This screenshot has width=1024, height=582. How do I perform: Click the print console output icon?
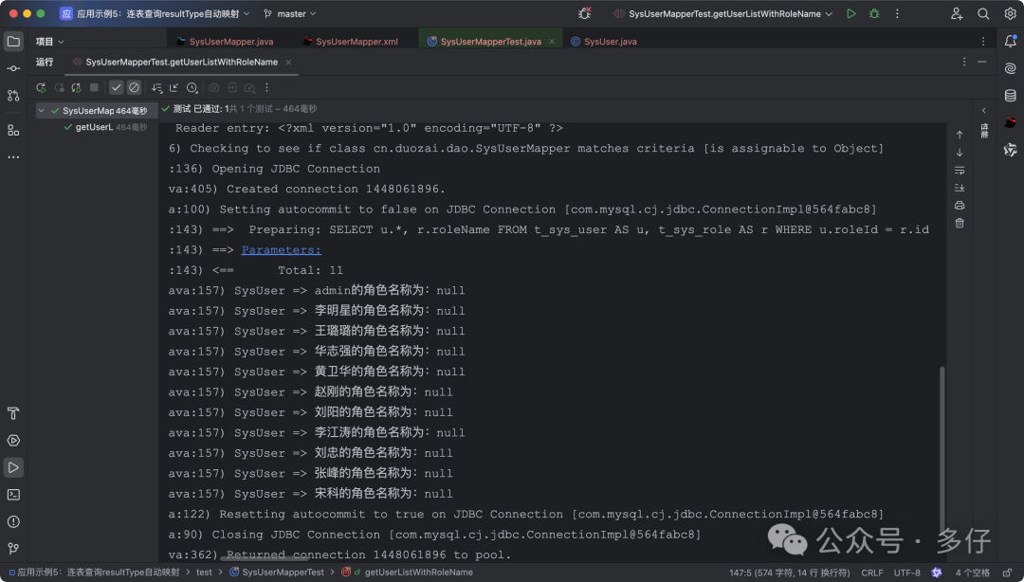(x=960, y=205)
